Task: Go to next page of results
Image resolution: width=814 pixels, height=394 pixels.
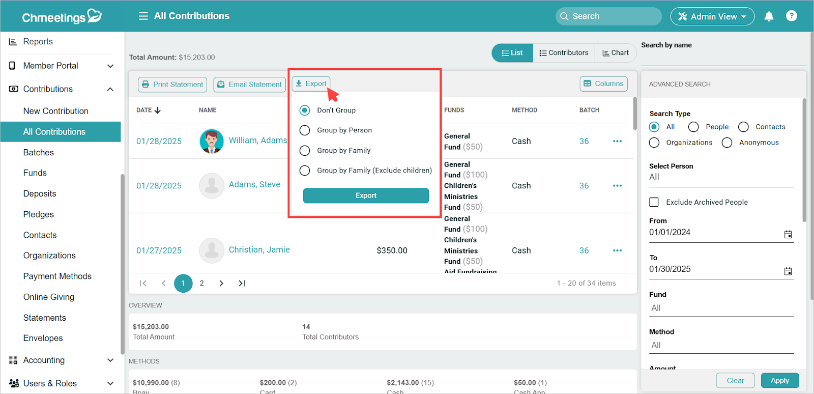Action: pyautogui.click(x=221, y=284)
